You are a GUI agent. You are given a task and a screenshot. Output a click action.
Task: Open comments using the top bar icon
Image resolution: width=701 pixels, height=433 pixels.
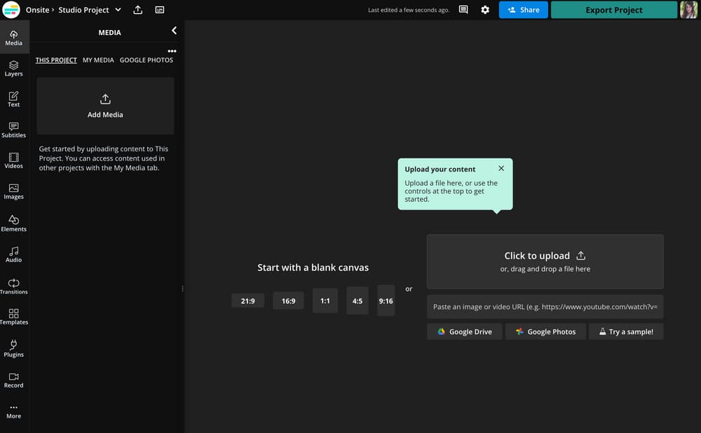(x=463, y=10)
